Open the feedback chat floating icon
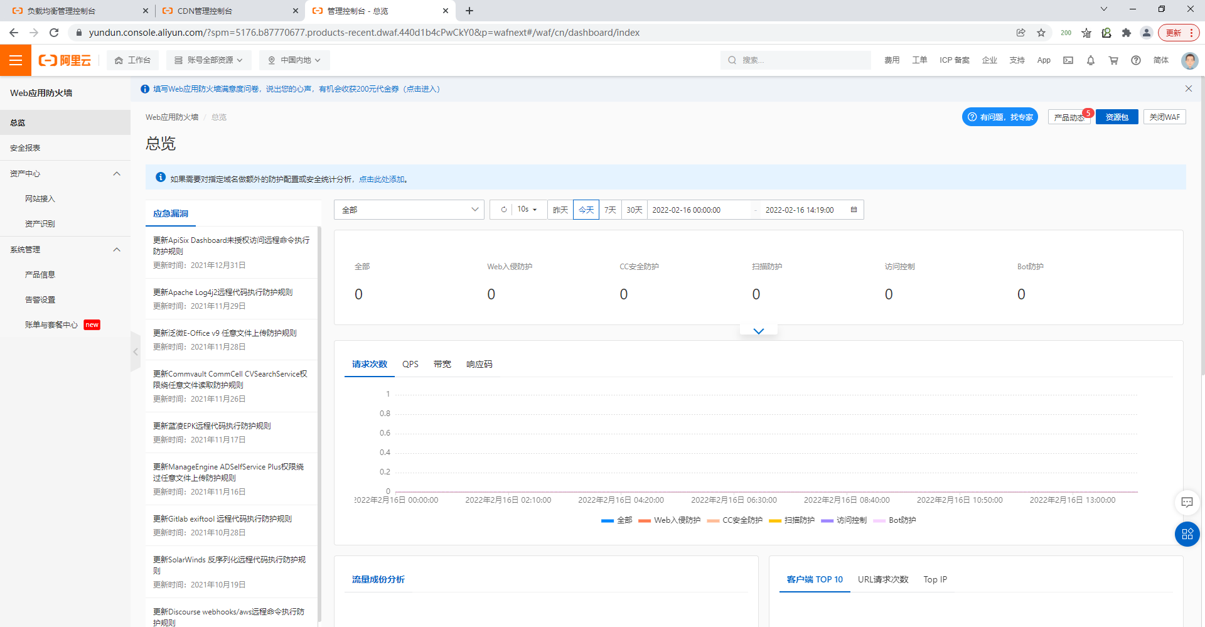This screenshot has width=1205, height=627. point(1187,502)
